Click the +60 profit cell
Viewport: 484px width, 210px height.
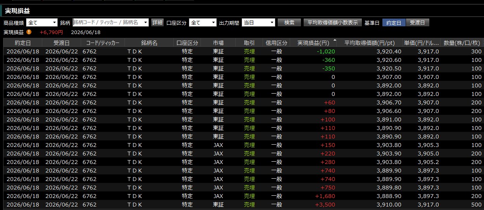pos(328,102)
